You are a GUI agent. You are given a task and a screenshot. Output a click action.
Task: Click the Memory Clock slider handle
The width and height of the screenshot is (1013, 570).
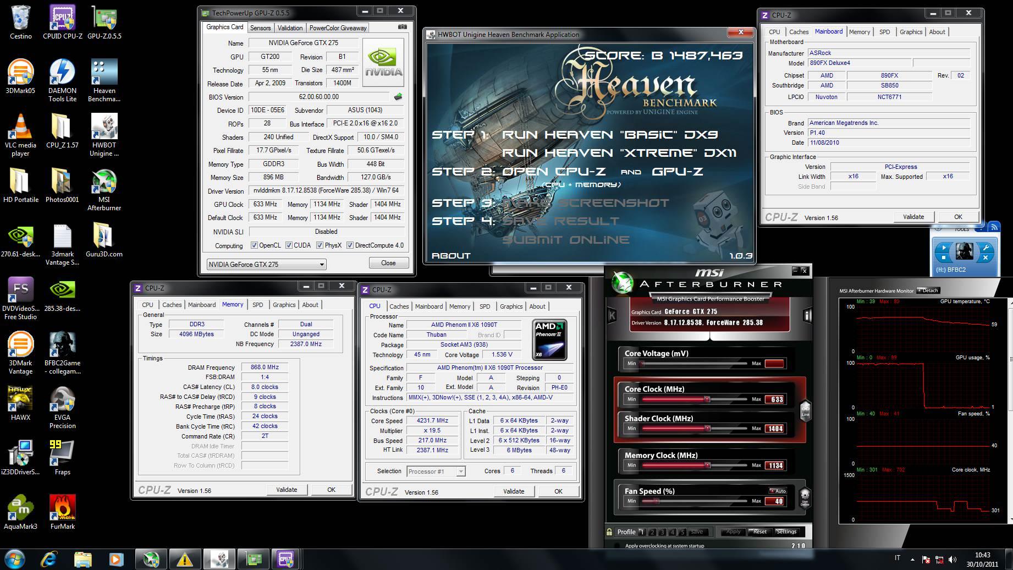pyautogui.click(x=707, y=465)
